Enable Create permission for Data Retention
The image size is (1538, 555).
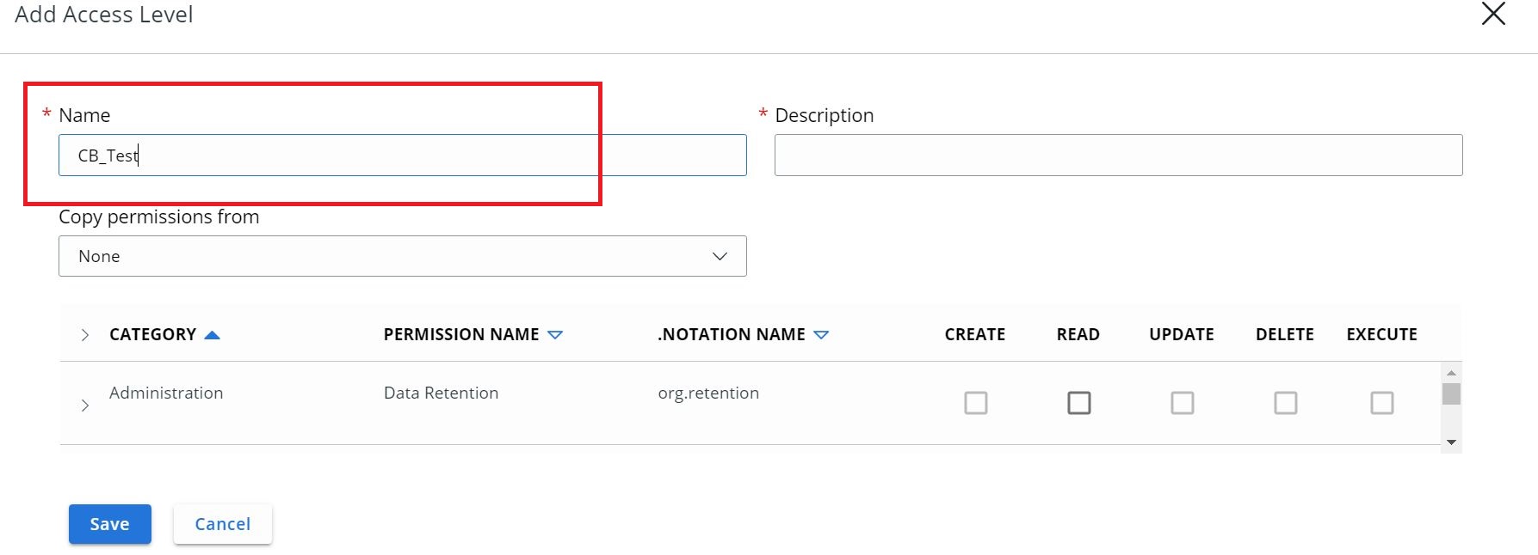[x=975, y=403]
